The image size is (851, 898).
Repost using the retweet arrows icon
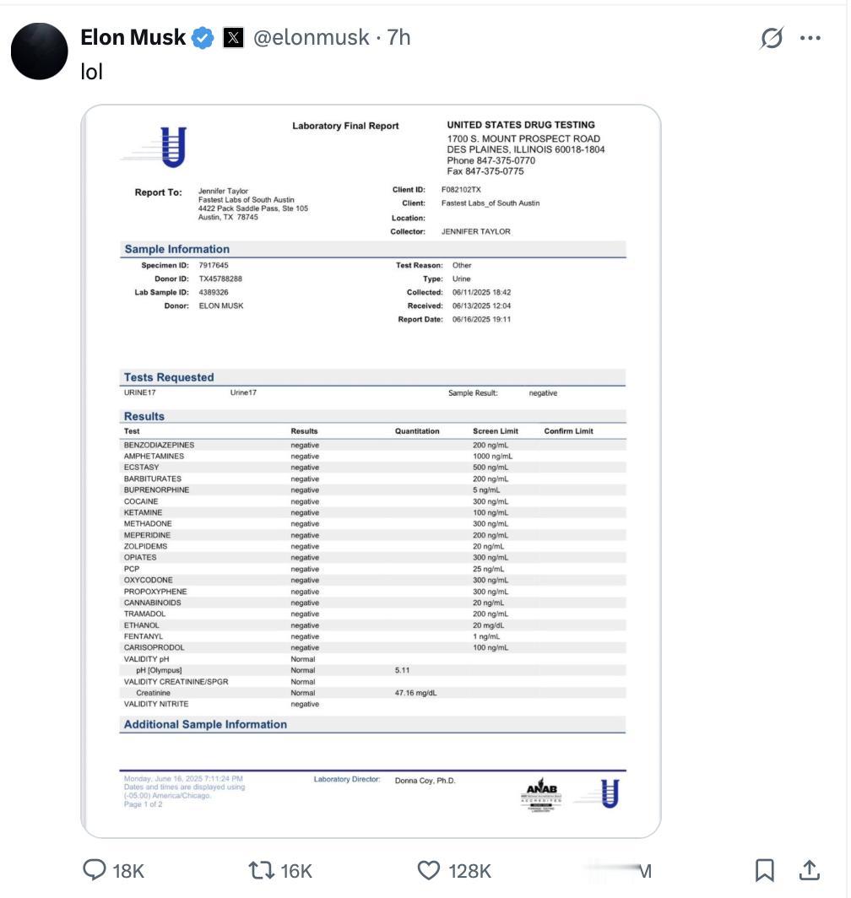coord(259,870)
